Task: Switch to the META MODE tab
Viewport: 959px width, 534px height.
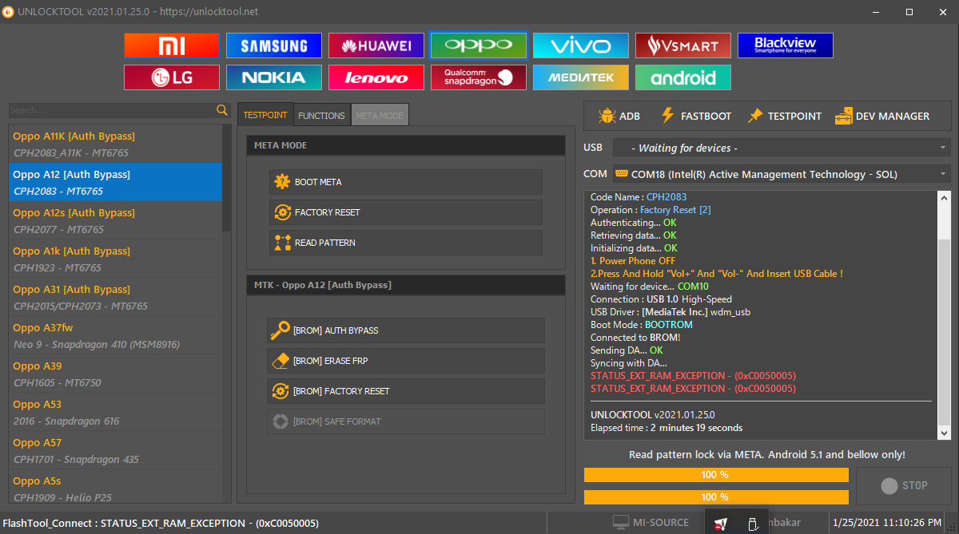Action: pyautogui.click(x=380, y=115)
